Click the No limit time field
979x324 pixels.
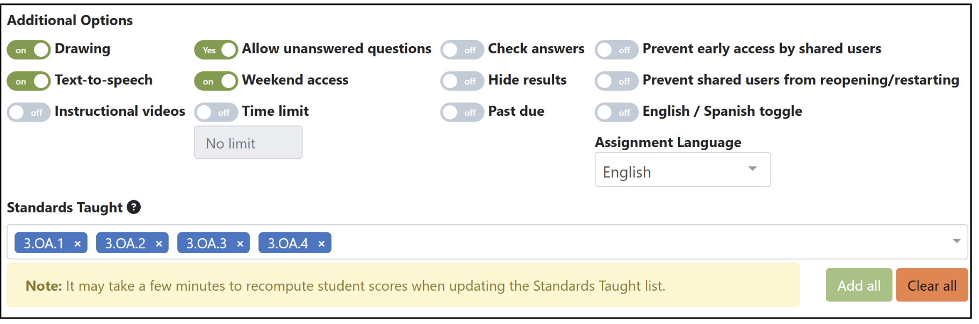(x=248, y=143)
